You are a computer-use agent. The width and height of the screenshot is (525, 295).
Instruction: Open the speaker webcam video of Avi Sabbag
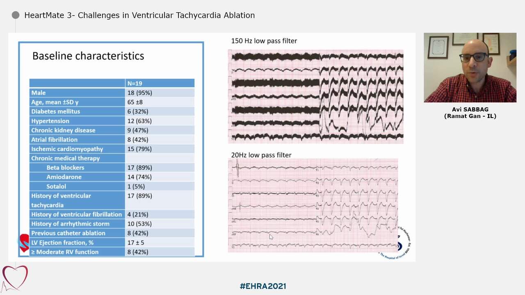[470, 68]
